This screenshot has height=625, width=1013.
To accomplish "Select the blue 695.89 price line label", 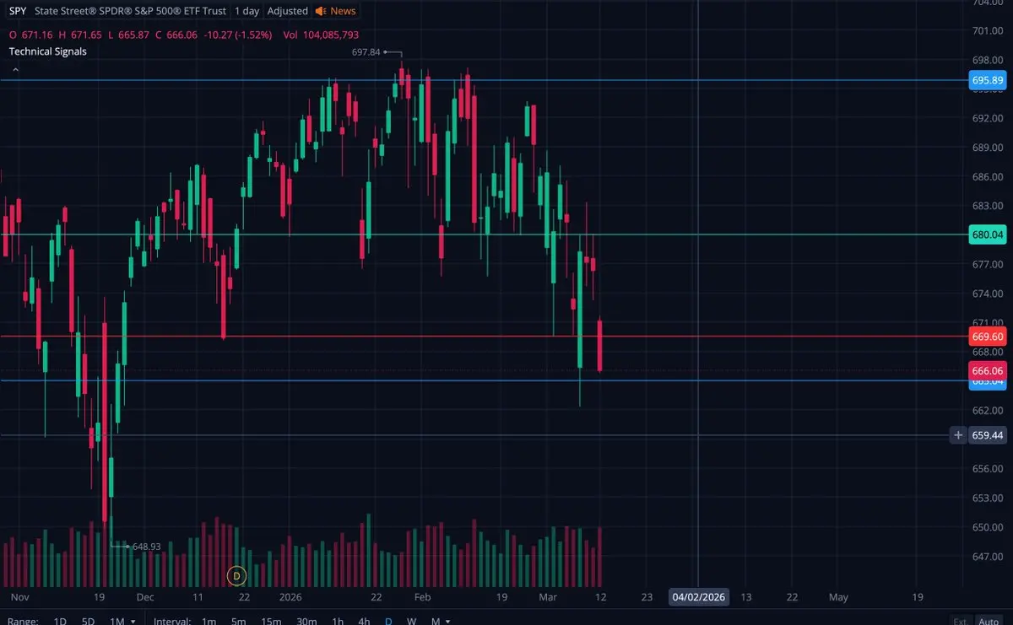I will 988,80.
